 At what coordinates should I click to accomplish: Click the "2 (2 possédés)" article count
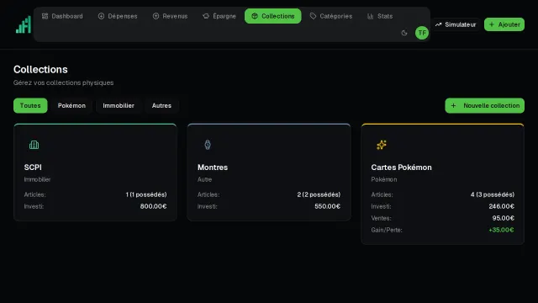pos(319,194)
